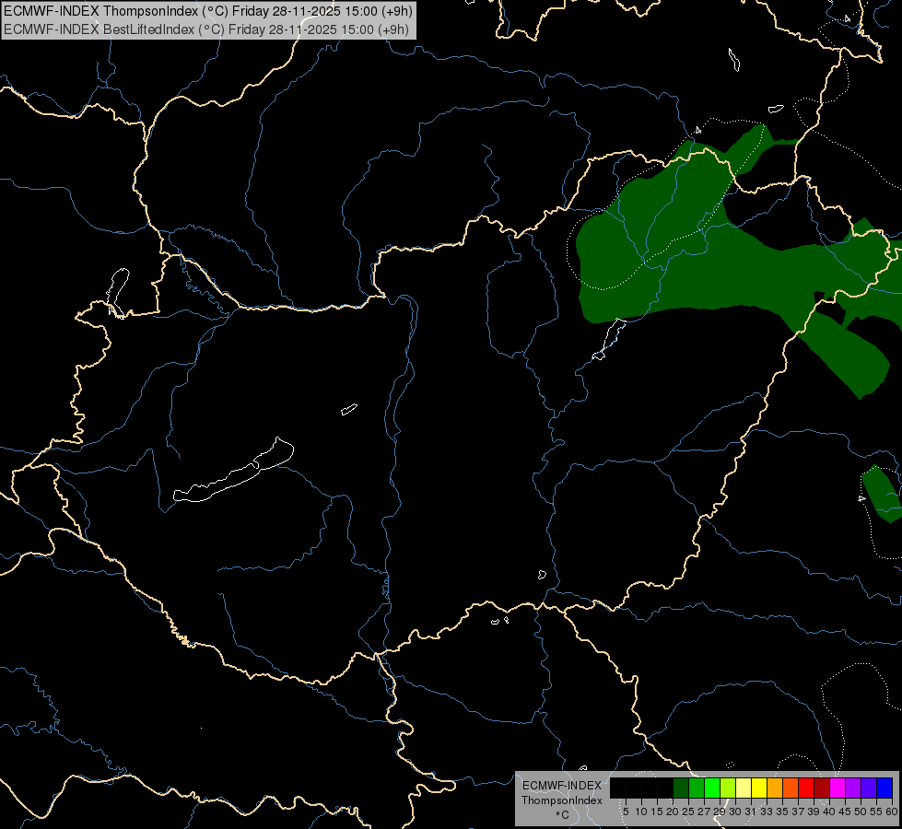The height and width of the screenshot is (829, 902).
Task: Click the magenta 40–45 legend swatch
Action: click(x=838, y=788)
